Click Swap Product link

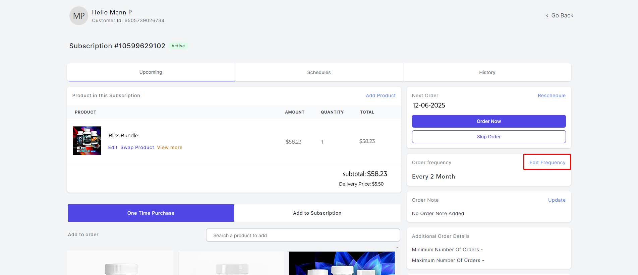point(137,147)
